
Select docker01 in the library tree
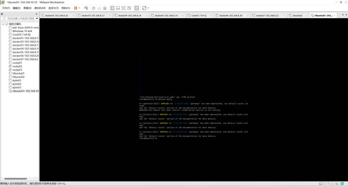[23, 38]
